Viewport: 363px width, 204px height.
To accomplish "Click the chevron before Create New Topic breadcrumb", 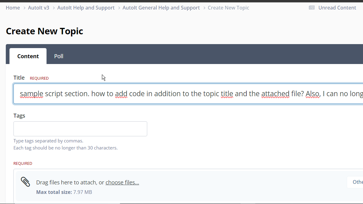I will click(204, 8).
